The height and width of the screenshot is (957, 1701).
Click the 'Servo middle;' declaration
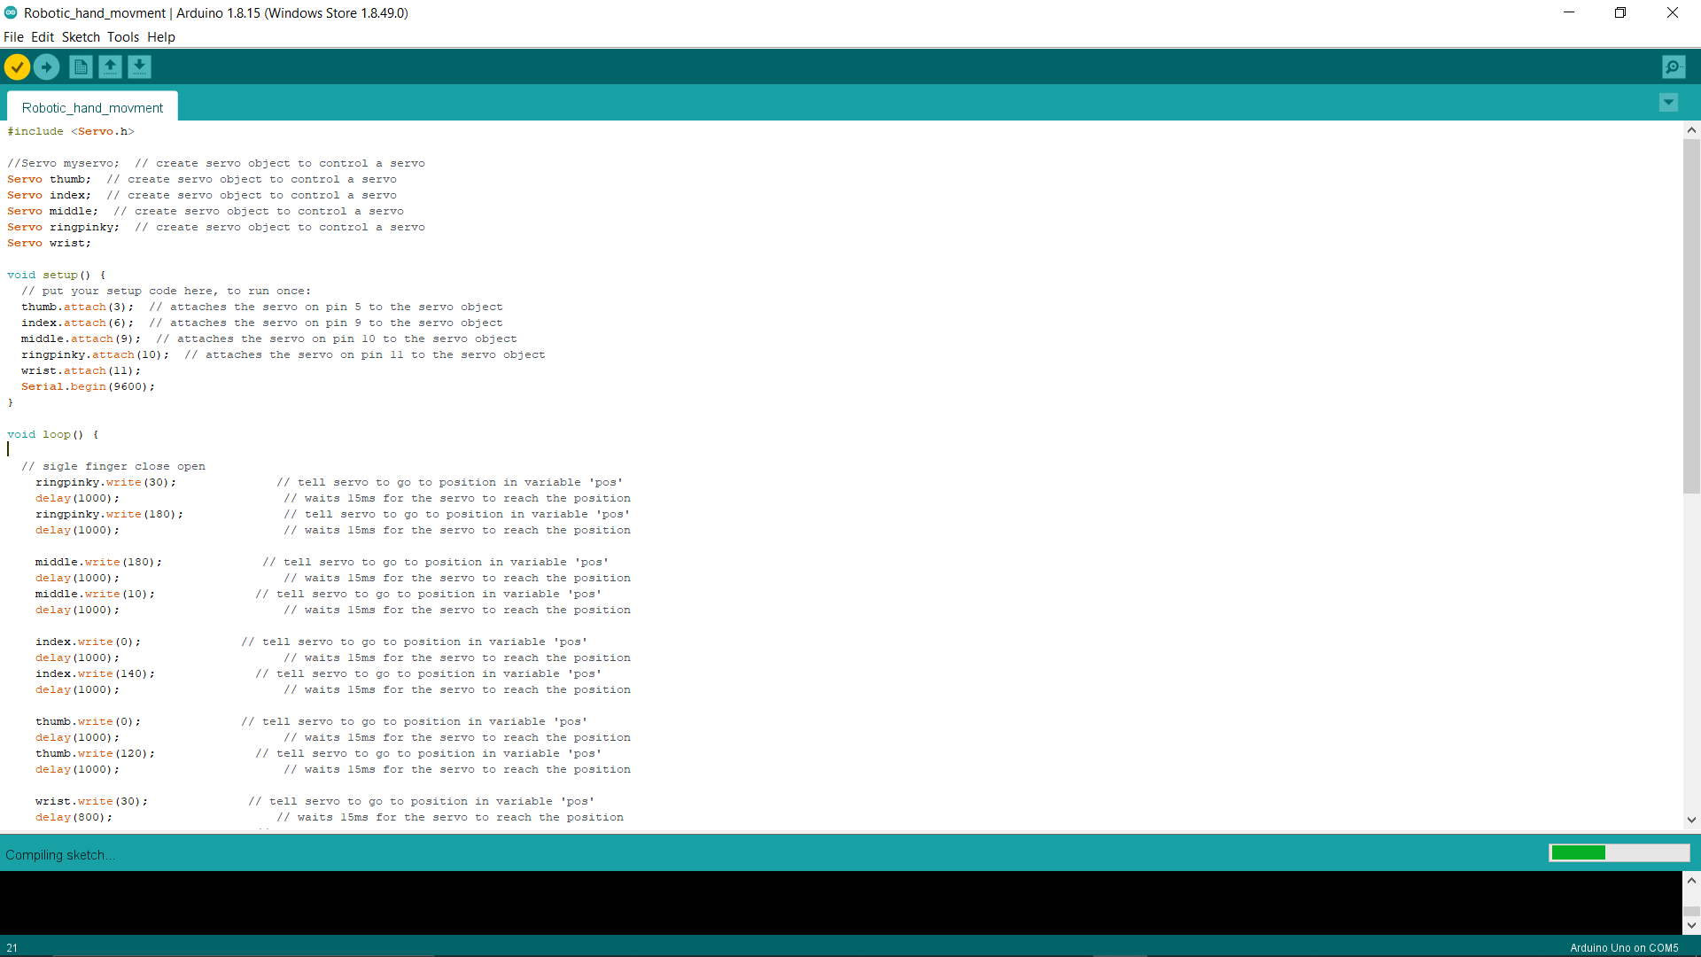(x=52, y=211)
